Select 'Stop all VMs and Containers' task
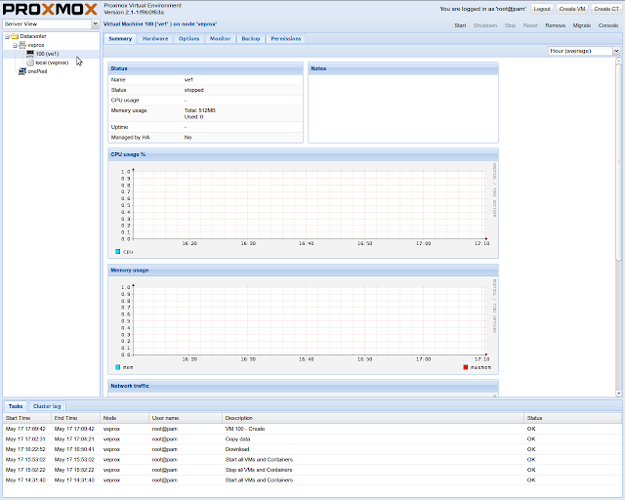 (x=312, y=470)
